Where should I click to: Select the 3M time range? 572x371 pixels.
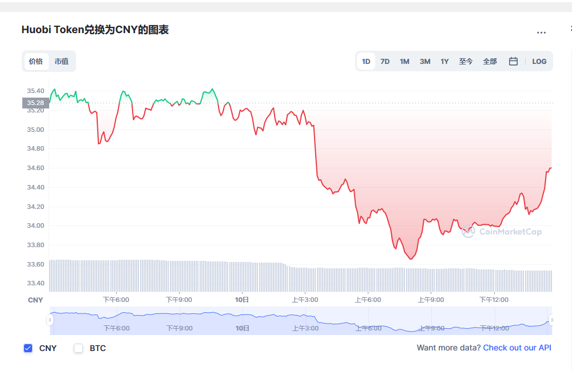click(425, 61)
